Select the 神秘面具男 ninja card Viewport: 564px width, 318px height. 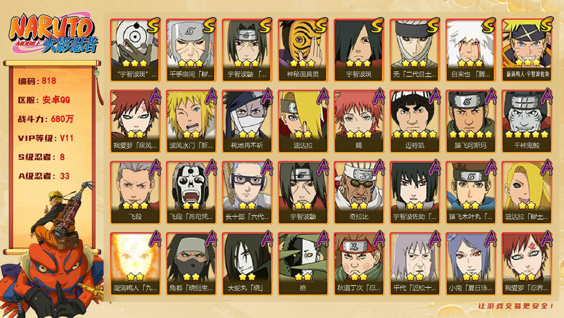(x=303, y=50)
